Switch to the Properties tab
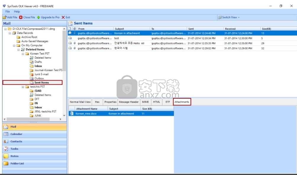 click(110, 102)
